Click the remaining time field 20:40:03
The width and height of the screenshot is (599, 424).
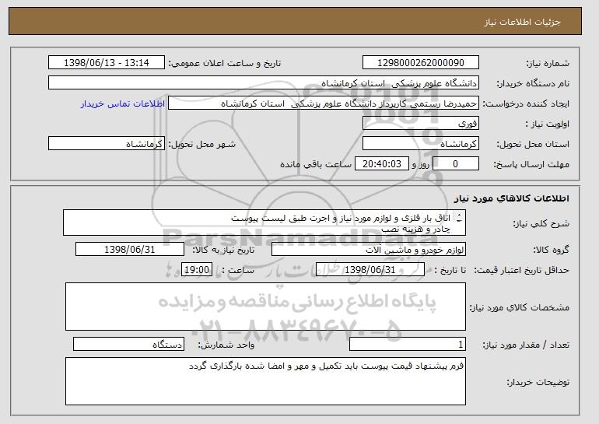click(382, 164)
